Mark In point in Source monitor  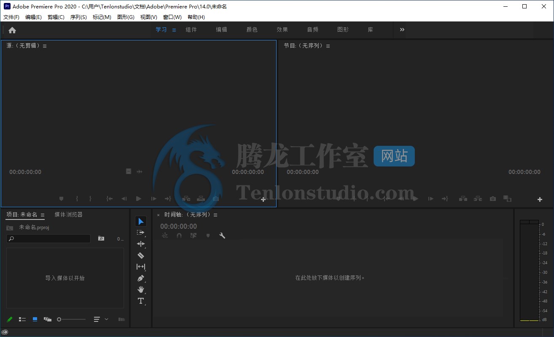(x=77, y=198)
